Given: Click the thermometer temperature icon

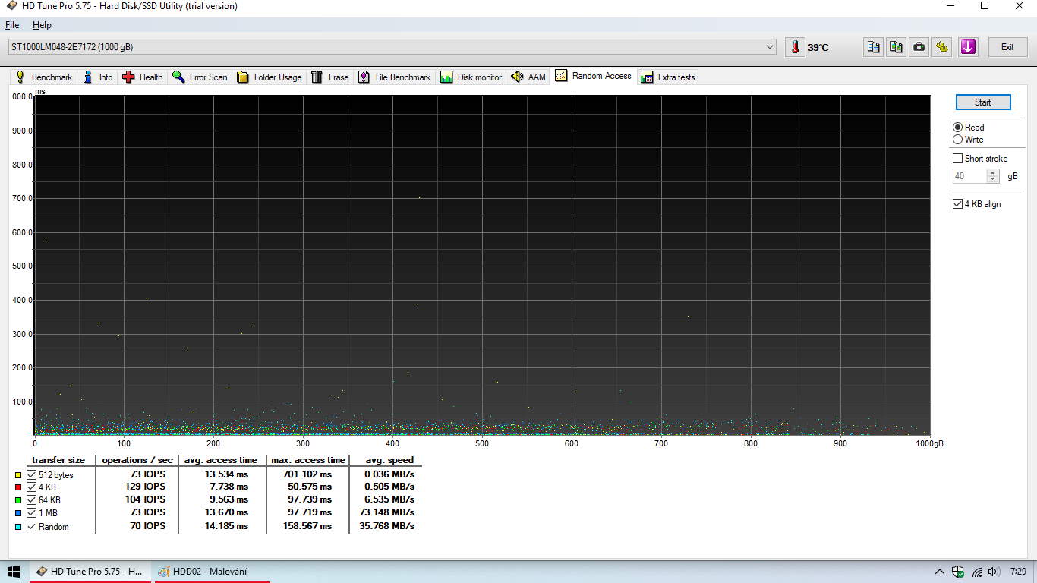Looking at the screenshot, I should 795,47.
